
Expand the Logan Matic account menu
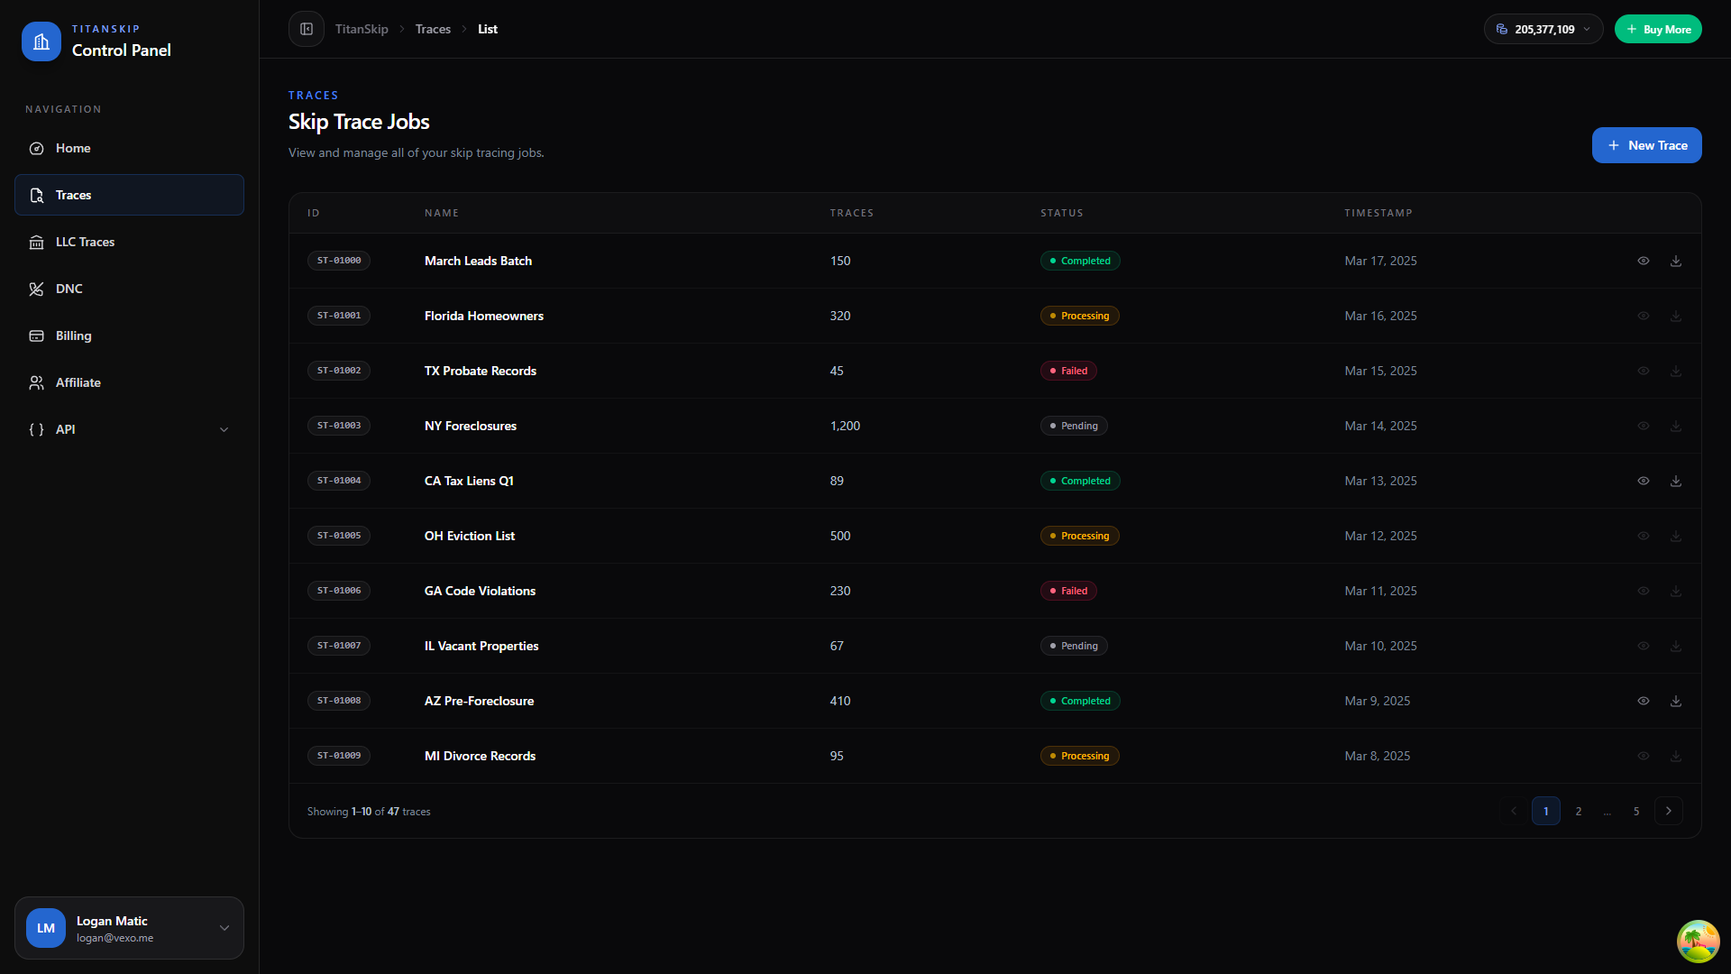point(129,928)
